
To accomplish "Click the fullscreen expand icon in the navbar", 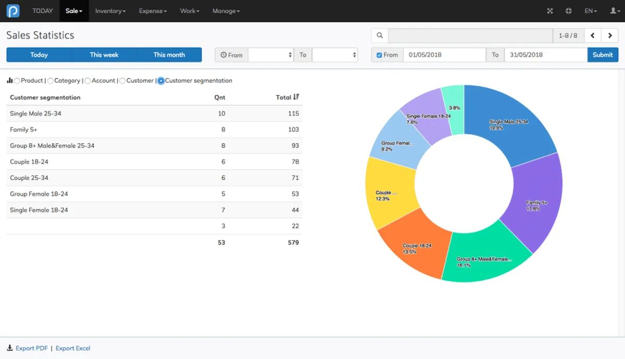I will click(x=550, y=11).
